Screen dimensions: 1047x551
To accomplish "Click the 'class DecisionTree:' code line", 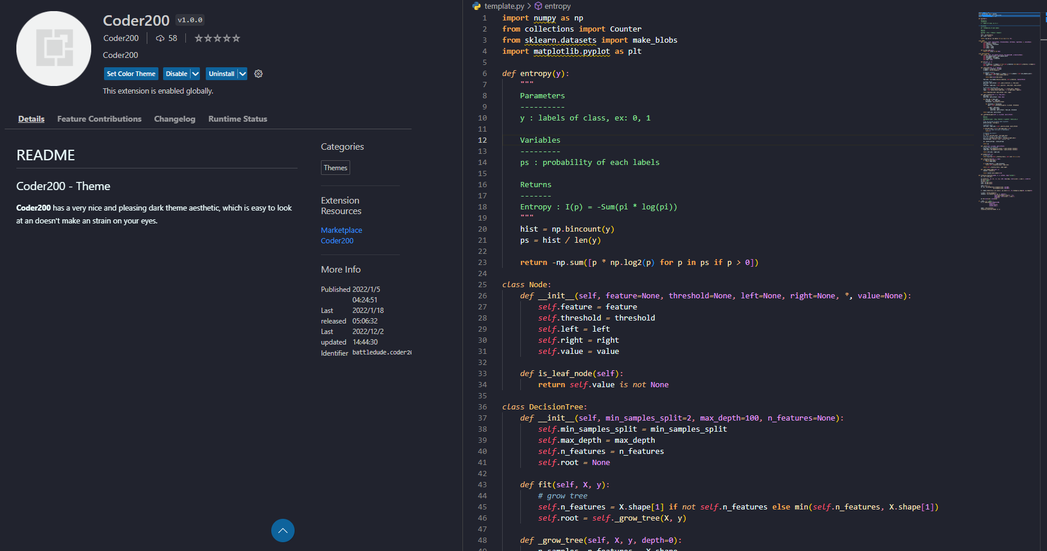I will pyautogui.click(x=545, y=407).
